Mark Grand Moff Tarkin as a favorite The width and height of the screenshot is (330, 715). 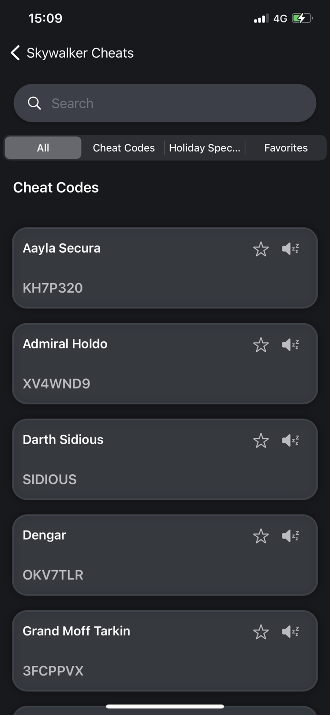[x=261, y=632]
